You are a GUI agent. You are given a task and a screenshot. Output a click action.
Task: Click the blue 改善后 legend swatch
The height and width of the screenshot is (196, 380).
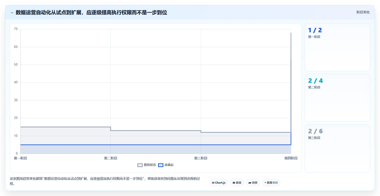pos(161,165)
